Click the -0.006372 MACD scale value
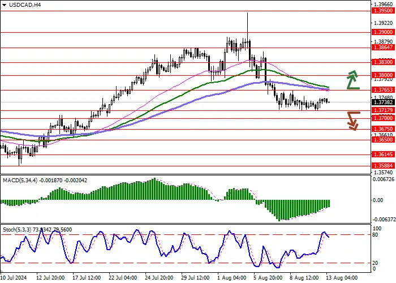This screenshot has height=283, width=396. click(x=384, y=219)
